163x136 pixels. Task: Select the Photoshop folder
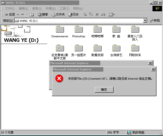coord(79,32)
